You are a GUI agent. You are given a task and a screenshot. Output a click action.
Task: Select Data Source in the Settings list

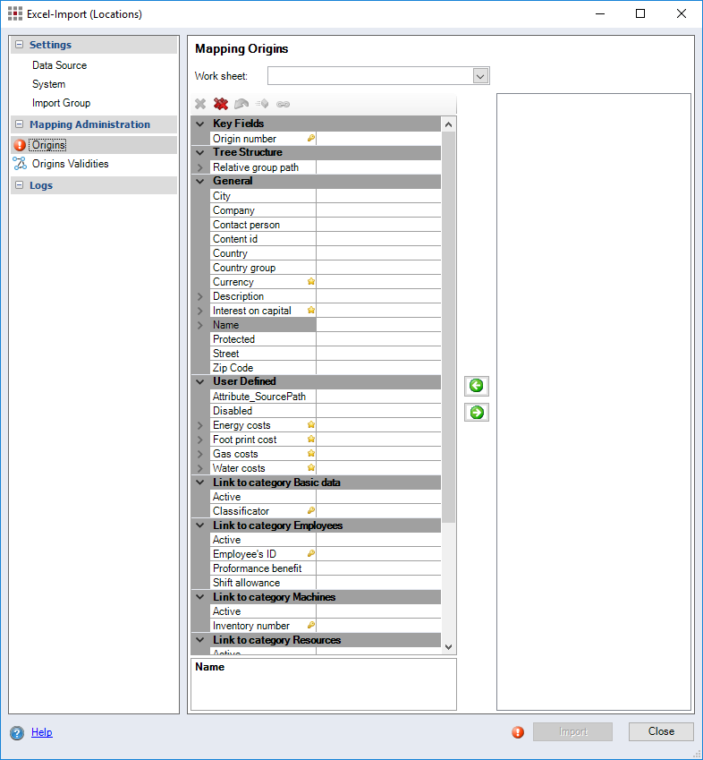59,65
